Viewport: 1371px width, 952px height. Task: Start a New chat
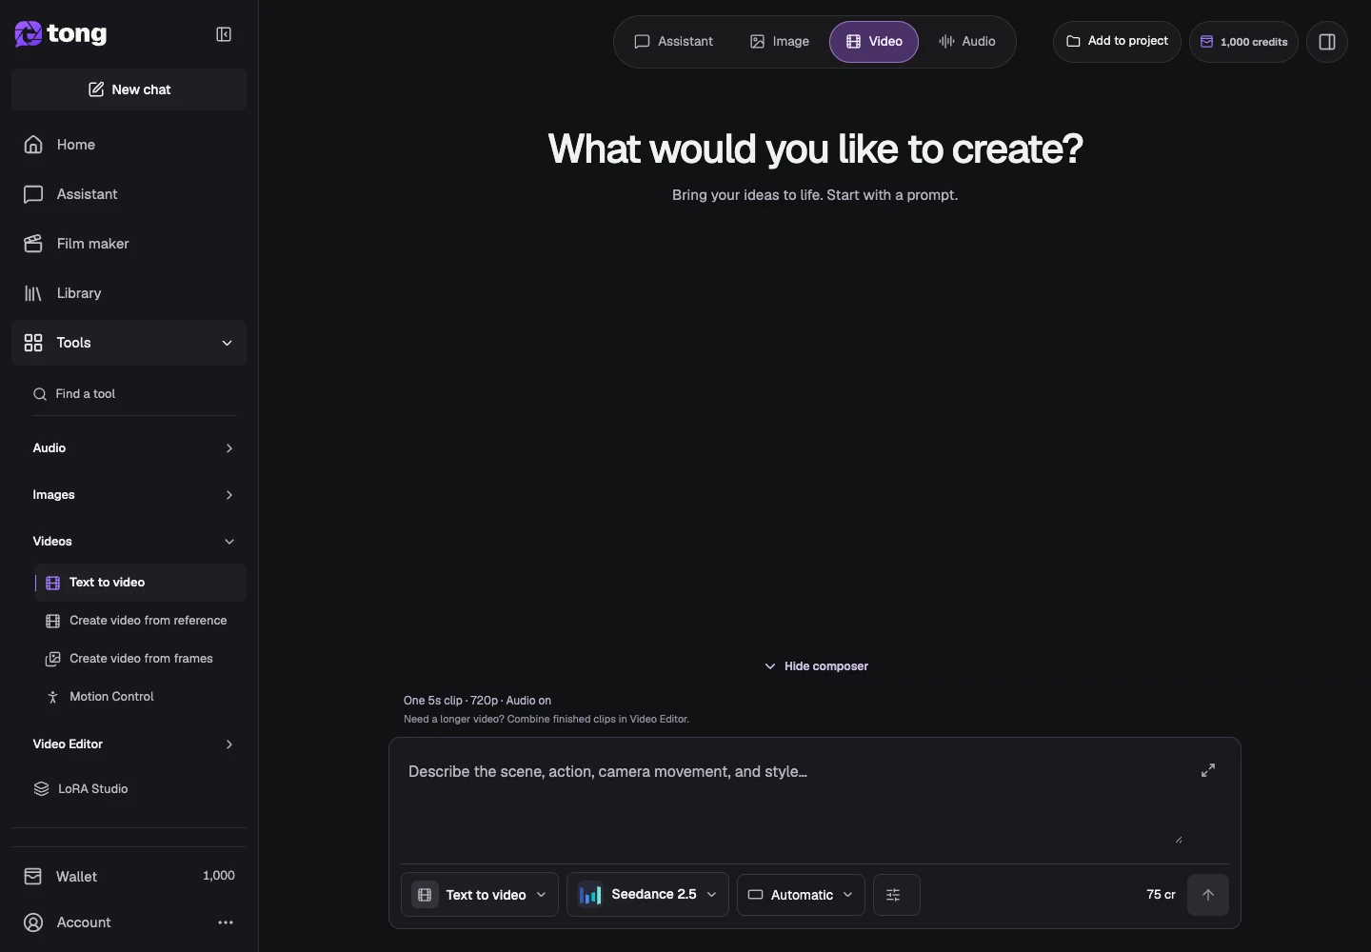click(x=129, y=89)
